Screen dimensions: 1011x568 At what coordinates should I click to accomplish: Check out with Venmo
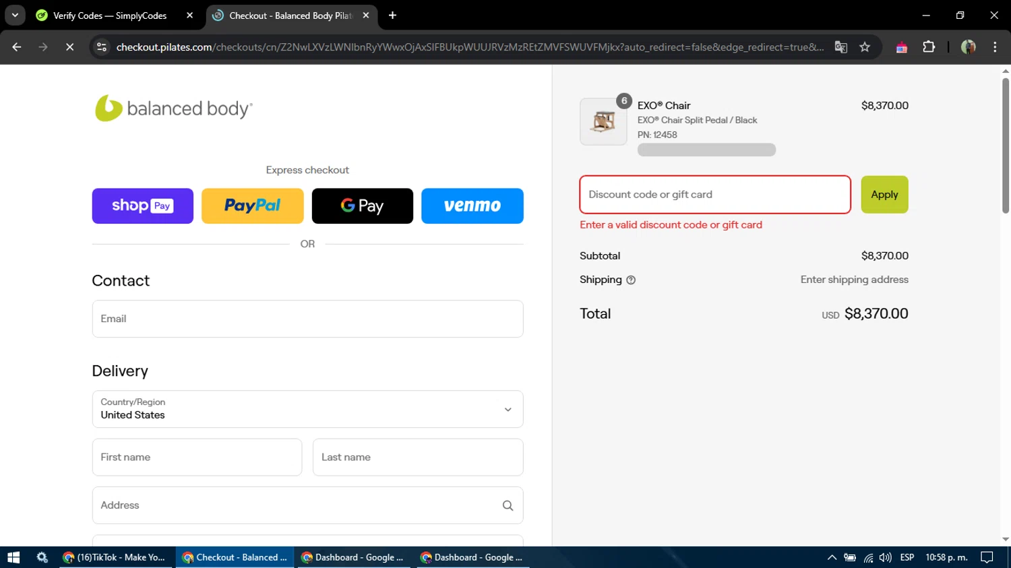coord(472,206)
